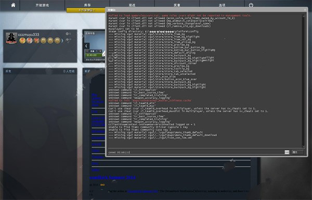Click the cccmuyu333 profile avatar
312x200 pixels.
(x=11, y=38)
